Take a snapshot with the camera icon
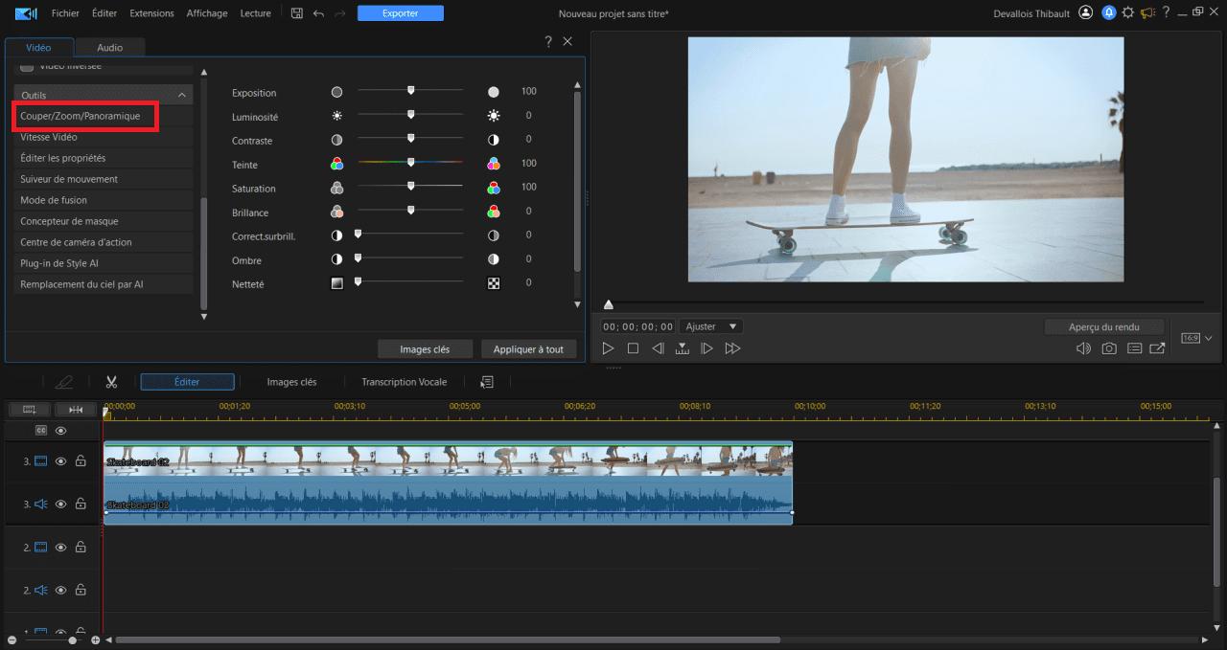Image resolution: width=1227 pixels, height=650 pixels. point(1109,348)
